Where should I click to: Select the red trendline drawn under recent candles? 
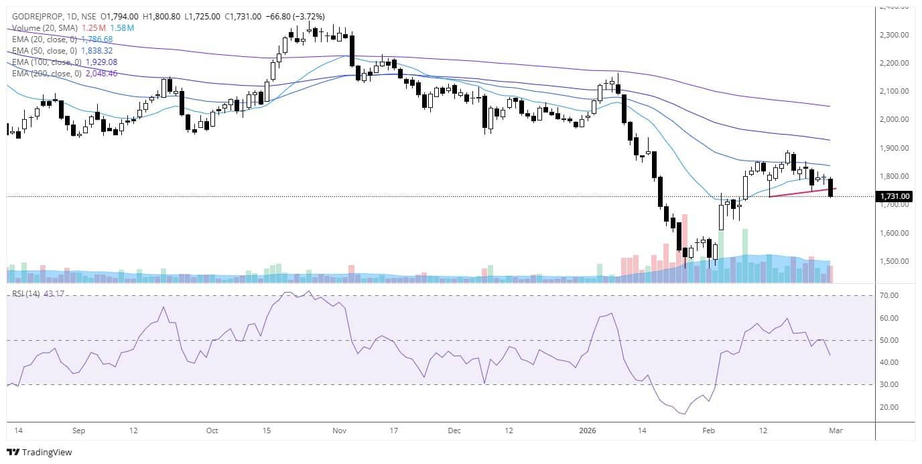(x=802, y=193)
